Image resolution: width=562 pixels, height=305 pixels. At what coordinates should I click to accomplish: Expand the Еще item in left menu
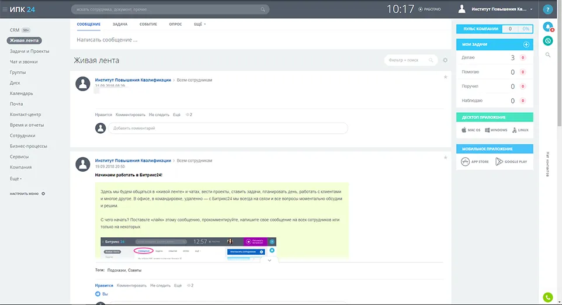(x=15, y=178)
